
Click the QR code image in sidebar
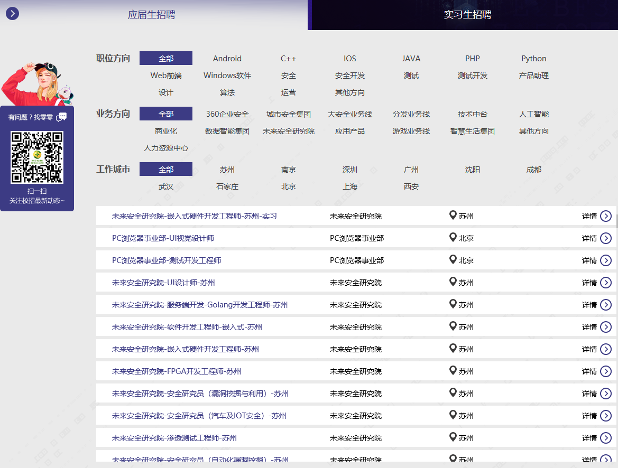tap(37, 157)
